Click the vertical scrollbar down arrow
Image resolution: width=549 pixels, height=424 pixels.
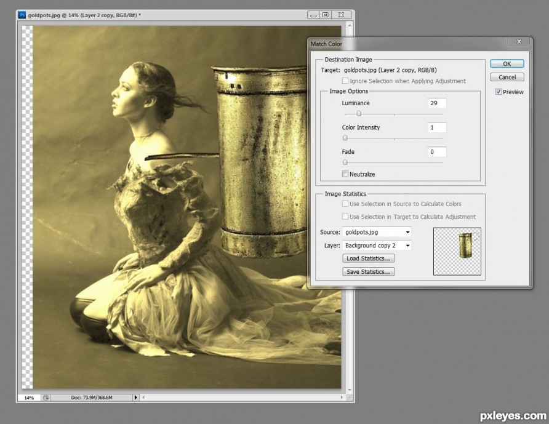pos(350,390)
